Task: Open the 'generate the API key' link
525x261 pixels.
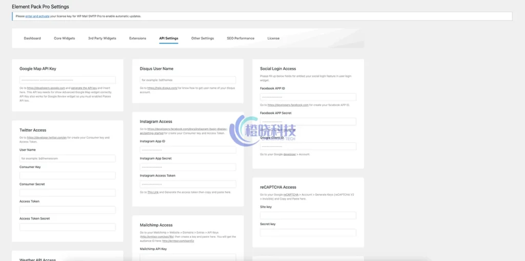Action: tap(84, 88)
